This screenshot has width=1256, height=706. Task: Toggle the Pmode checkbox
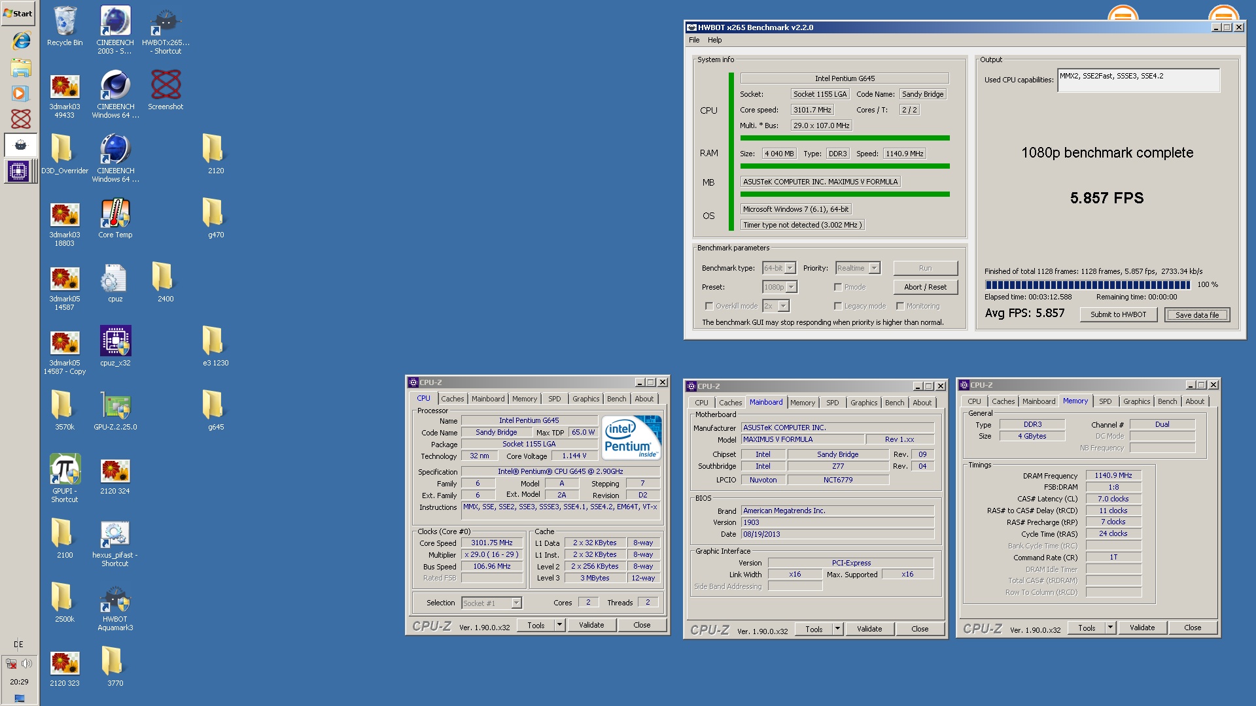pos(837,287)
